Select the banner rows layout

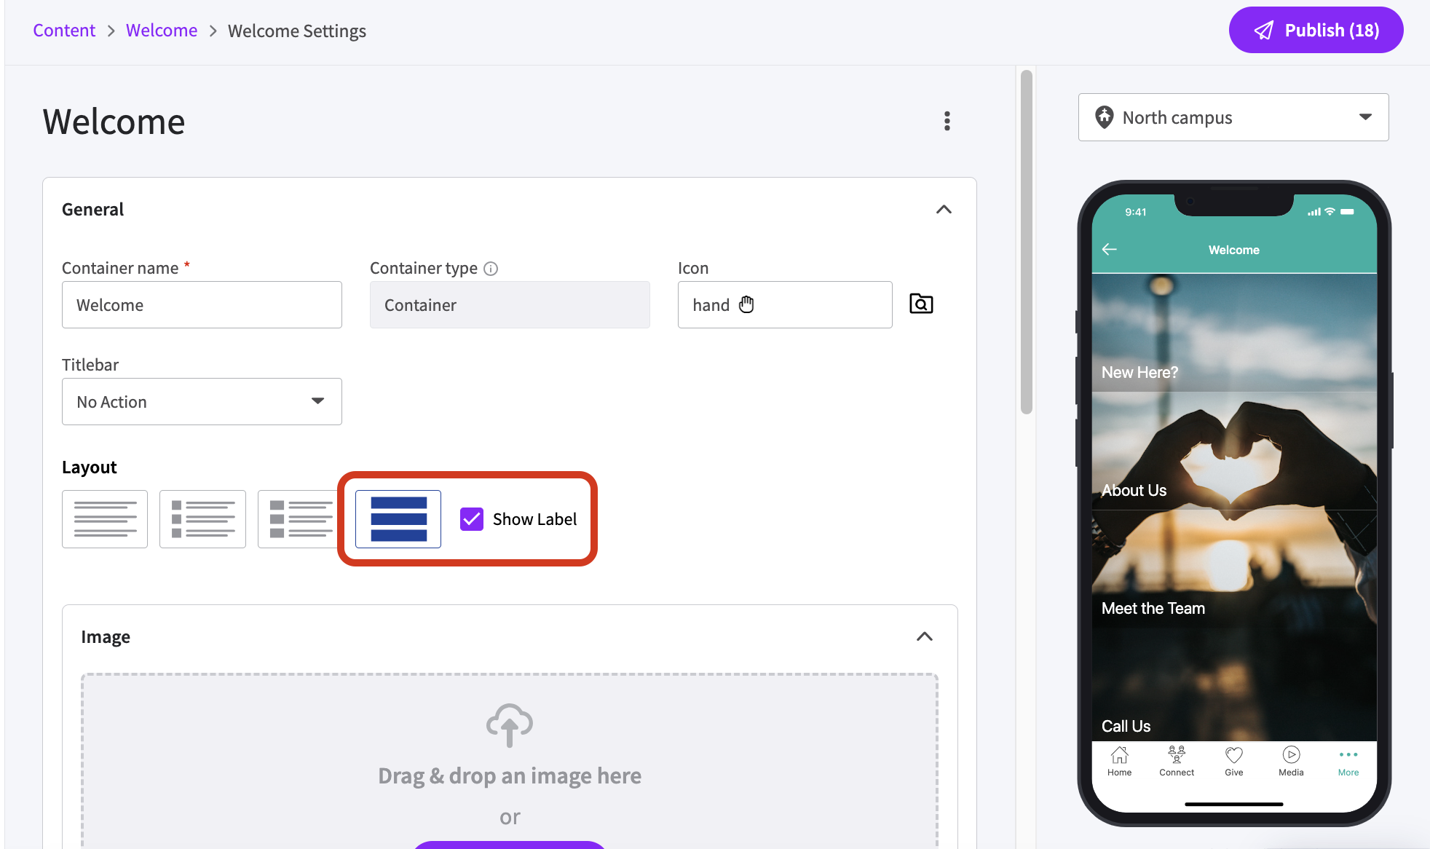[x=398, y=519]
